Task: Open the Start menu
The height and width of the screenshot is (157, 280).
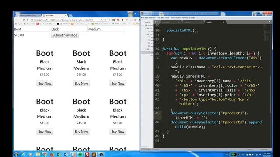Action: click(x=16, y=154)
